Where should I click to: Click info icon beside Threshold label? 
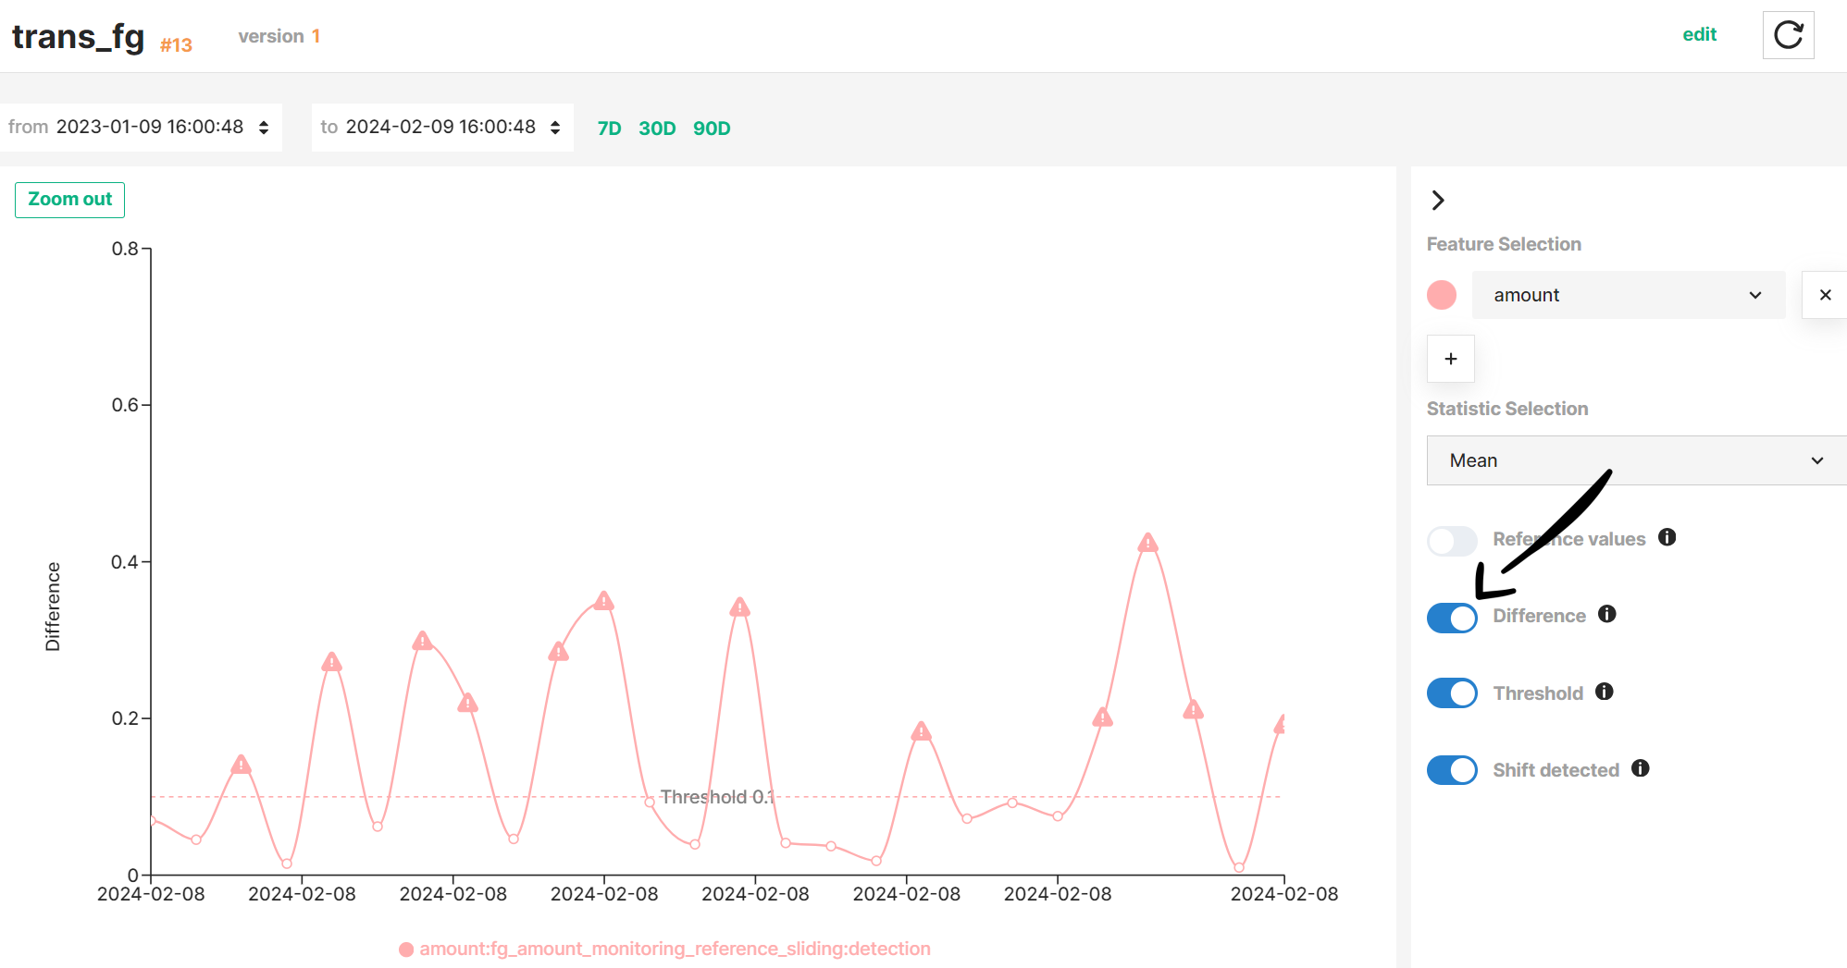click(1604, 692)
